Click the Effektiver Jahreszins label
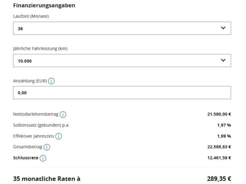The width and height of the screenshot is (246, 184). [33, 136]
